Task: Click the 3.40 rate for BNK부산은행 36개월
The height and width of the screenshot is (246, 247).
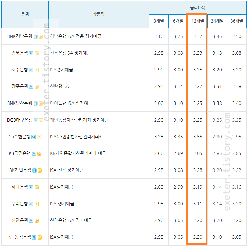Action: tap(237, 103)
